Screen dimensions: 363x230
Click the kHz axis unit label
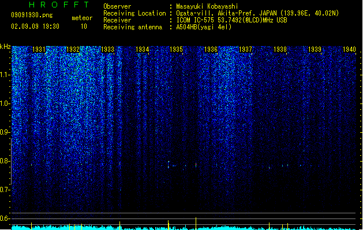(5, 47)
